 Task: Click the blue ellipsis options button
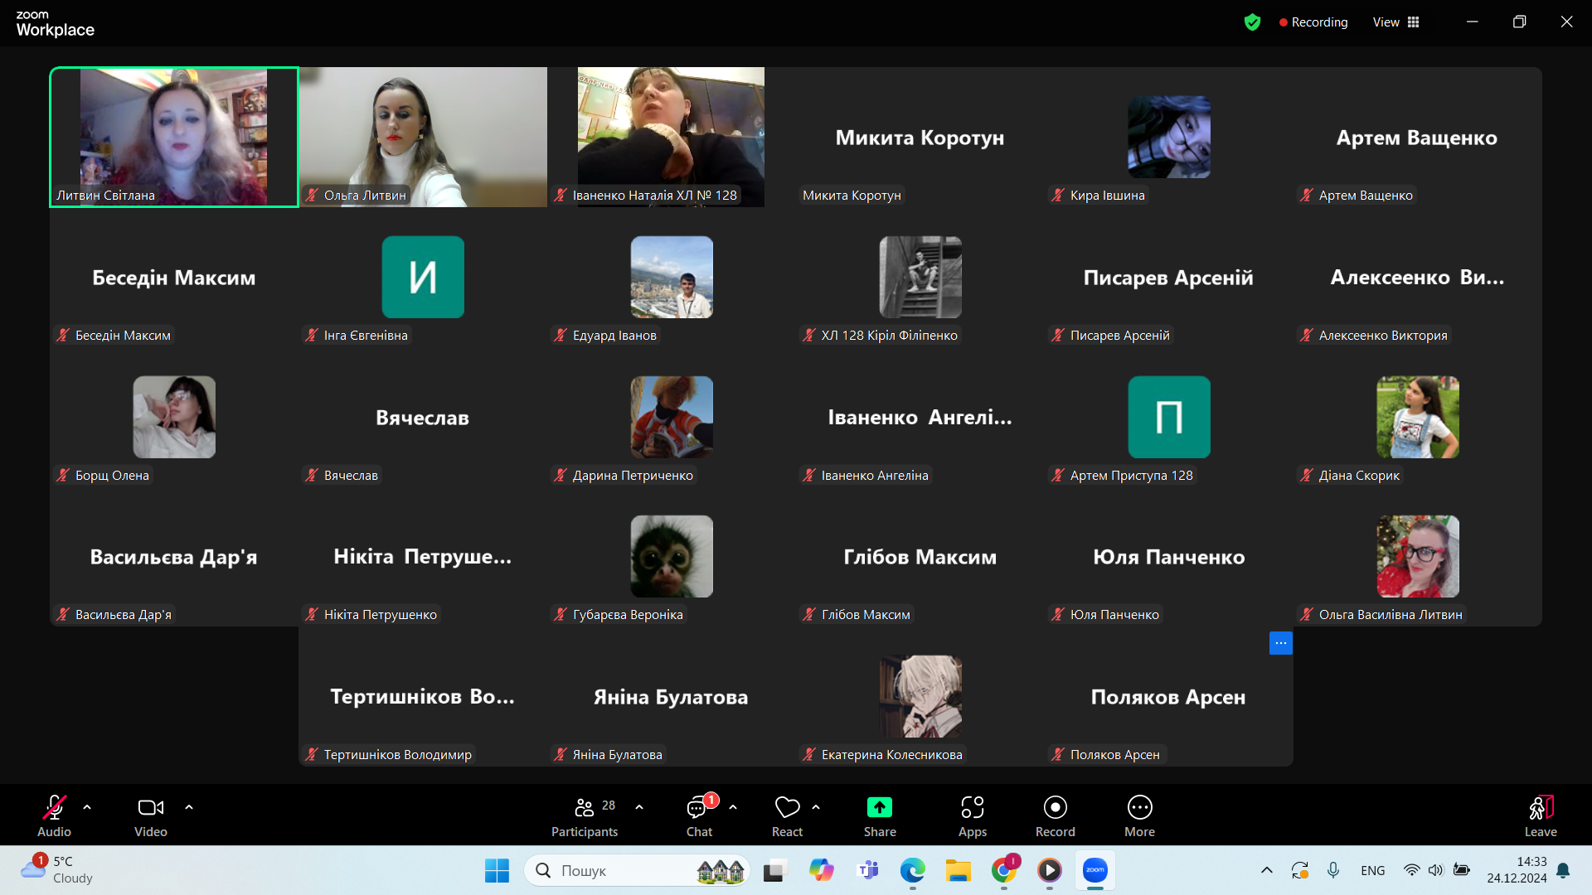pyautogui.click(x=1280, y=643)
